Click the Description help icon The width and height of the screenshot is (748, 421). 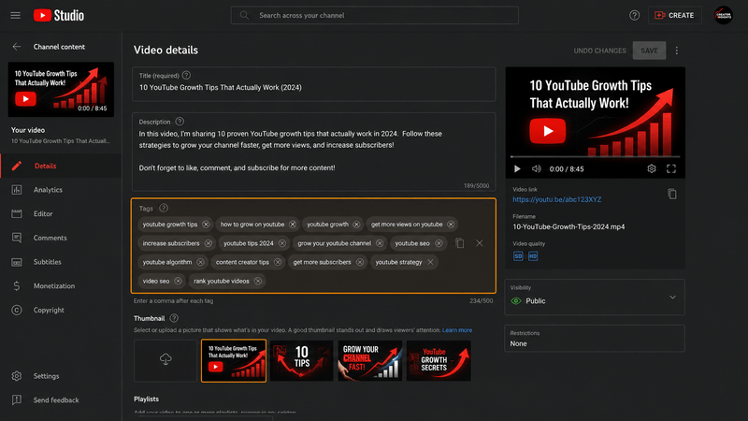point(180,122)
